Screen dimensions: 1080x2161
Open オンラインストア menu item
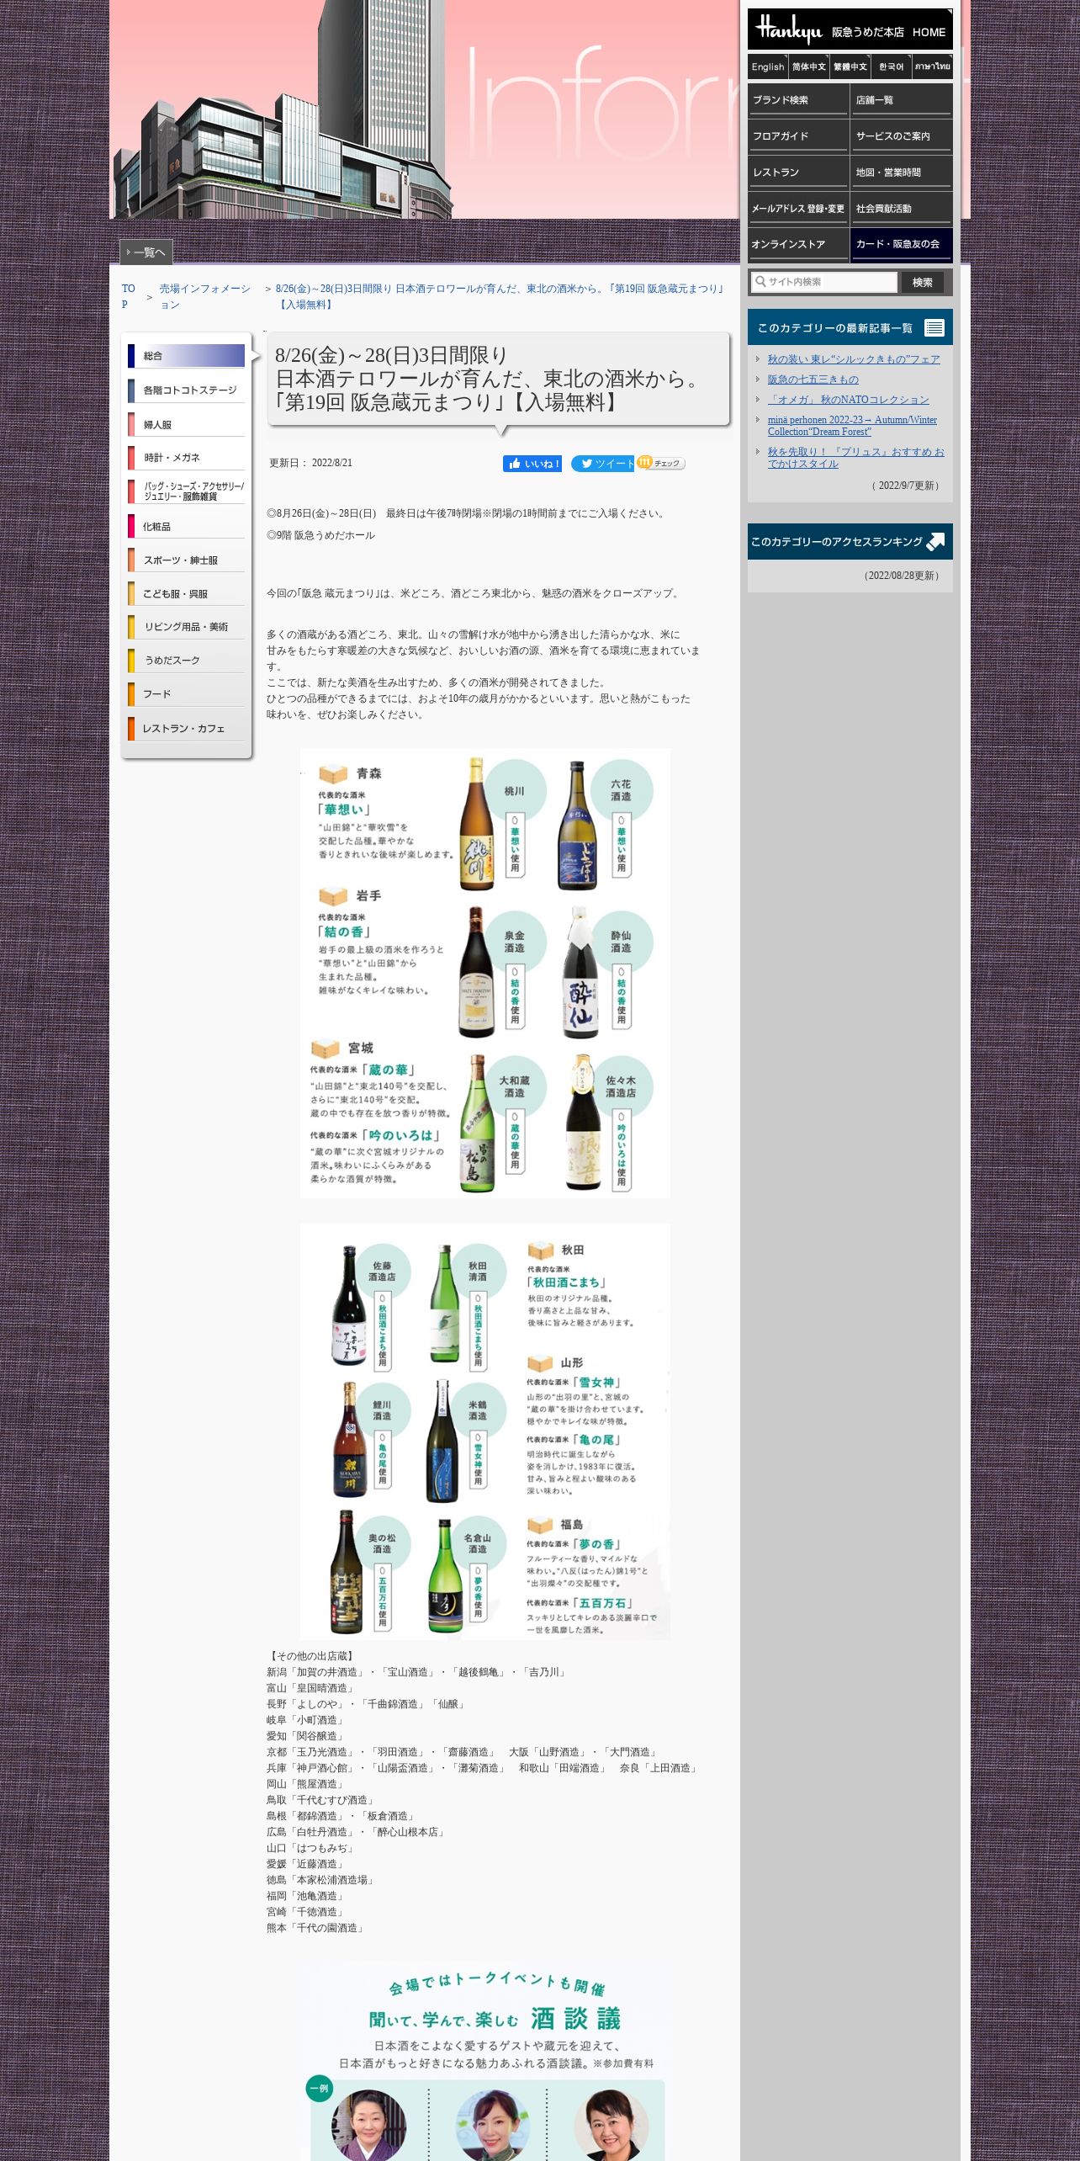(798, 245)
